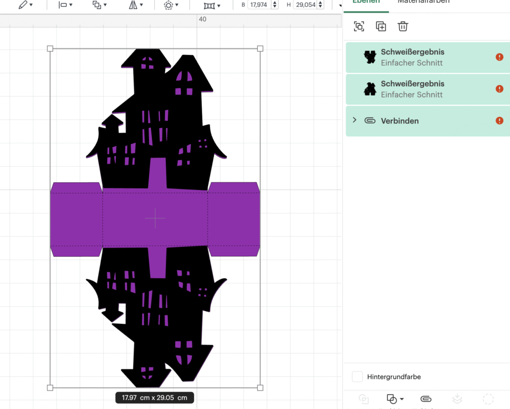
Task: Open the Combine shapes dropdown at bottom
Action: click(x=395, y=399)
